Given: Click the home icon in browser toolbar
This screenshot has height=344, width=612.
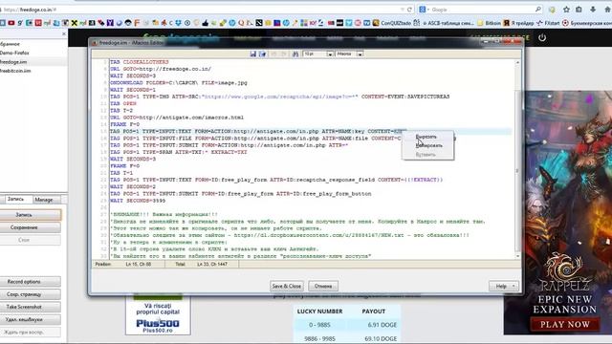Looking at the screenshot, I should 607,10.
